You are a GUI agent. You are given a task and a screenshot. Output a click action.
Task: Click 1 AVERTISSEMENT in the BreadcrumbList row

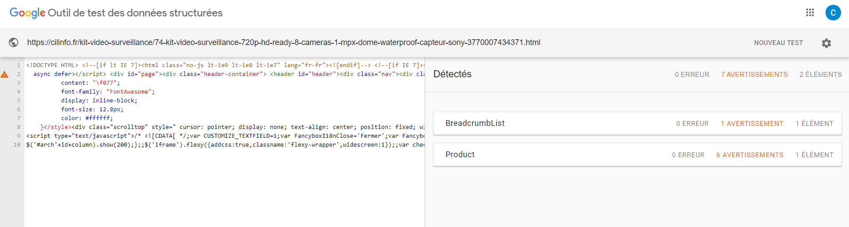[752, 124]
